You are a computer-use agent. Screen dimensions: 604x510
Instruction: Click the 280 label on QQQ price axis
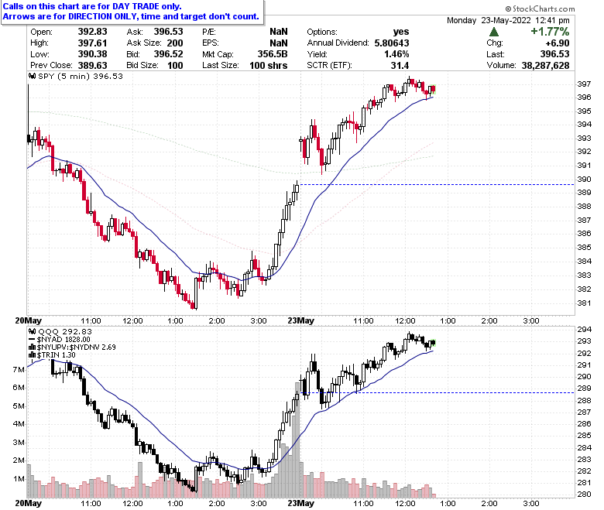click(x=584, y=495)
